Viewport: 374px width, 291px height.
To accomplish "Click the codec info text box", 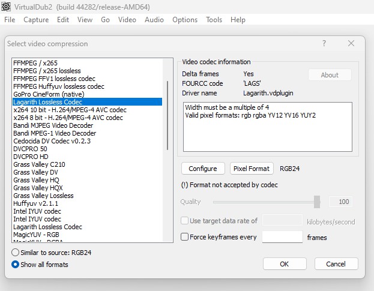I will coord(268,127).
